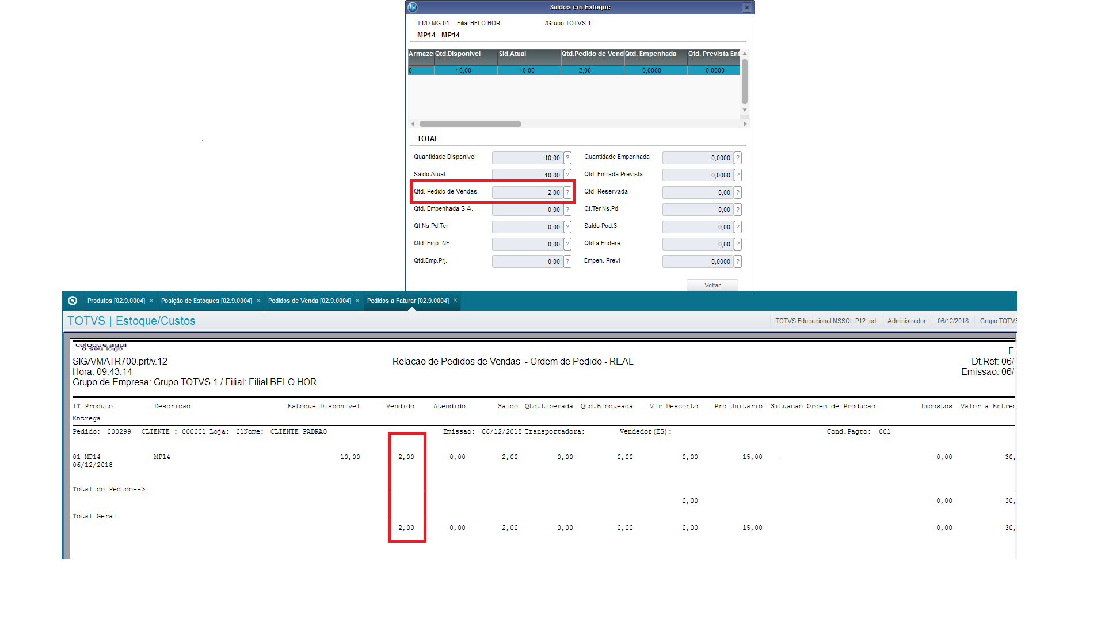
Task: Open help for Saldo Pod.3 field
Action: pyautogui.click(x=738, y=227)
